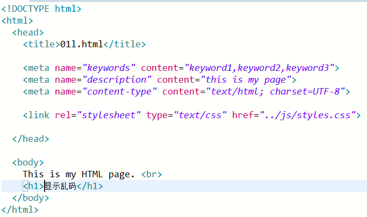Image resolution: width=367 pixels, height=217 pixels.
Task: Click the '<!DOCTYPE html>' declaration
Action: click(41, 9)
